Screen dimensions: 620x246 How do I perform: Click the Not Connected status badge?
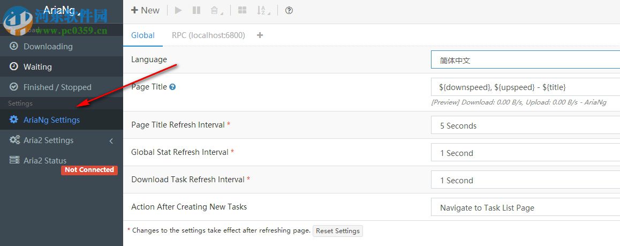pos(89,170)
